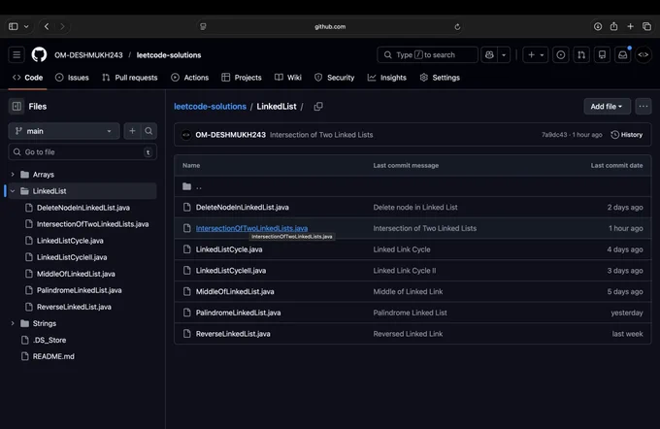Open the Add file dropdown
The height and width of the screenshot is (429, 660).
pos(607,107)
